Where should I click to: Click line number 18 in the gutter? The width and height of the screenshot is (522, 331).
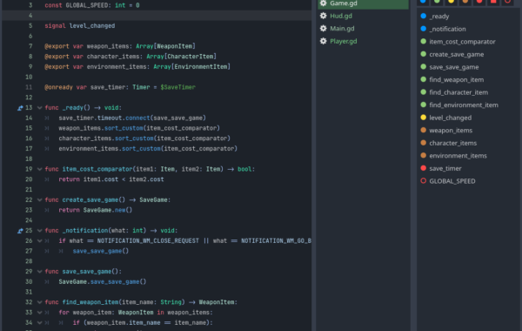pyautogui.click(x=29, y=159)
